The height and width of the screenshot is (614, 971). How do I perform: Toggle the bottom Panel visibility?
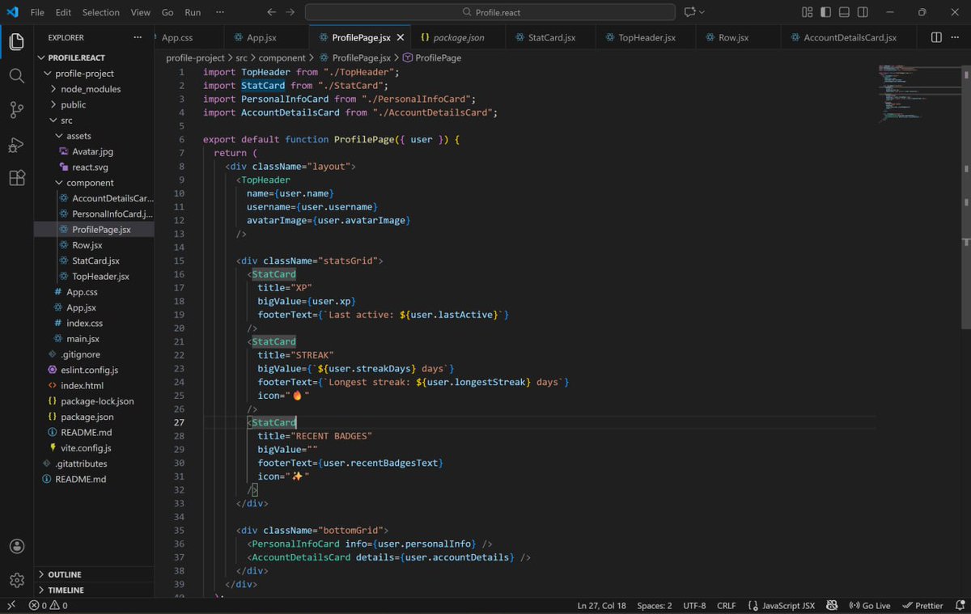click(844, 12)
